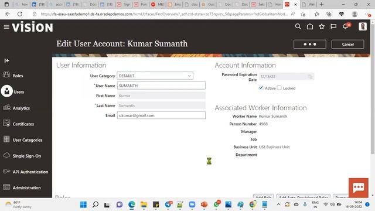Open a new browser tab
Screen dimensions: 375x211
point(322,4)
